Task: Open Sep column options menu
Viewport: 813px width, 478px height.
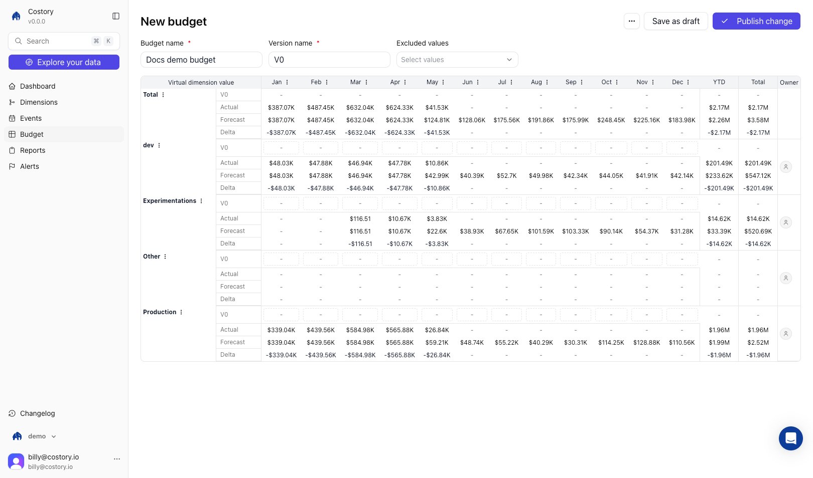Action: click(x=582, y=82)
